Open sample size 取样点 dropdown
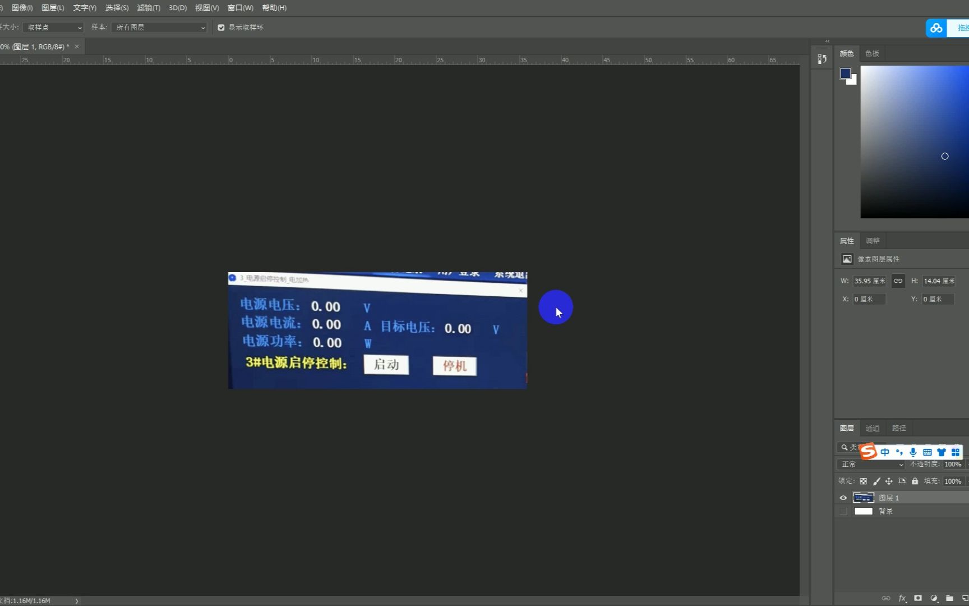The width and height of the screenshot is (969, 606). [x=53, y=27]
